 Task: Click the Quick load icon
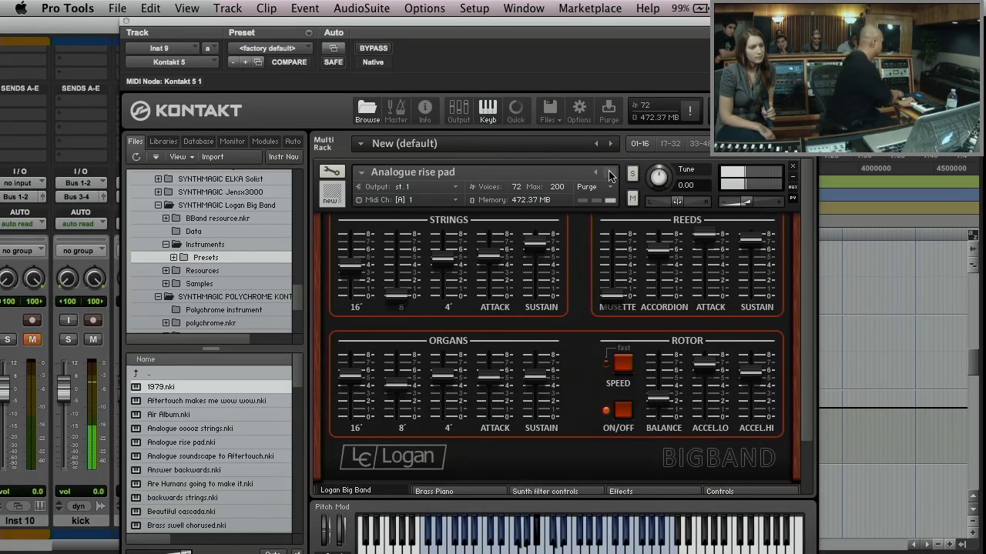pos(515,111)
